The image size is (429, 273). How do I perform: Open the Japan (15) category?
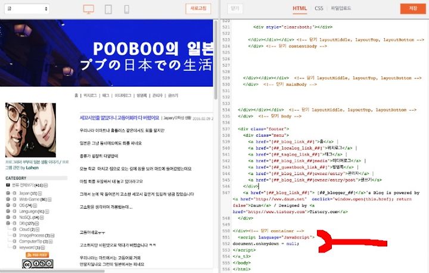tap(28, 193)
